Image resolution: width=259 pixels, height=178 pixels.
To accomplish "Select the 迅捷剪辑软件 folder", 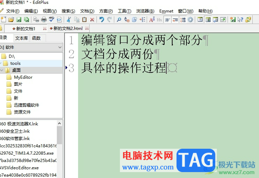I will pyautogui.click(x=26, y=105).
